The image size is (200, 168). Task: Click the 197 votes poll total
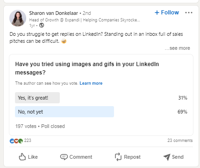[x=26, y=126]
